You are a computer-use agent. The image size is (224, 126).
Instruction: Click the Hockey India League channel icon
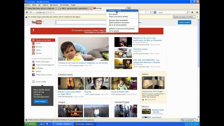[33, 62]
